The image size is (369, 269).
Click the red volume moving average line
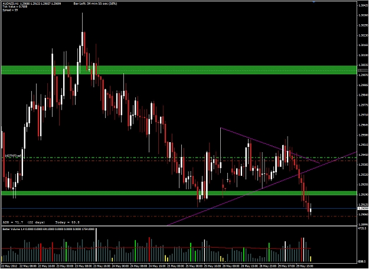click(155, 248)
